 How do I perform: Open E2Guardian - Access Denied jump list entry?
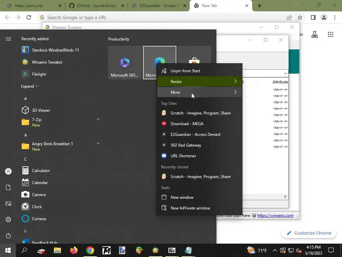[x=200, y=135]
